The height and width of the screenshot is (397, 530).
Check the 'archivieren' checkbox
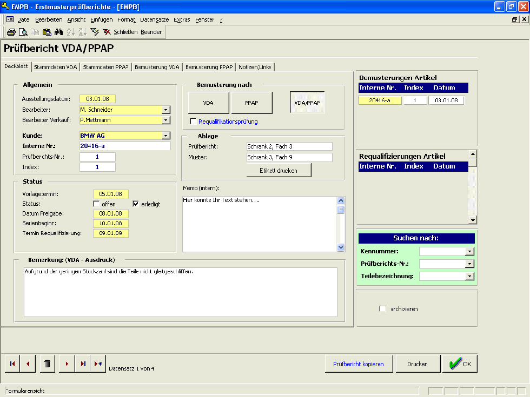[383, 309]
